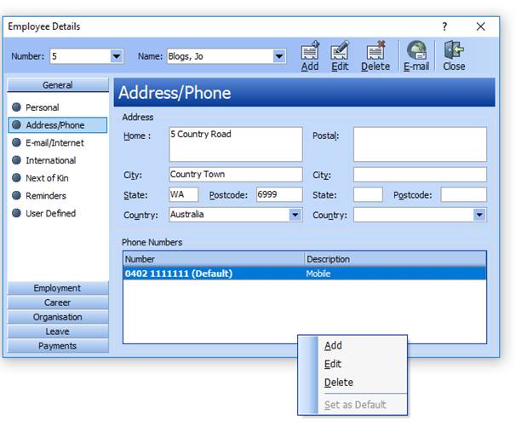Click the Close toolbar icon
The image size is (516, 438).
(454, 56)
